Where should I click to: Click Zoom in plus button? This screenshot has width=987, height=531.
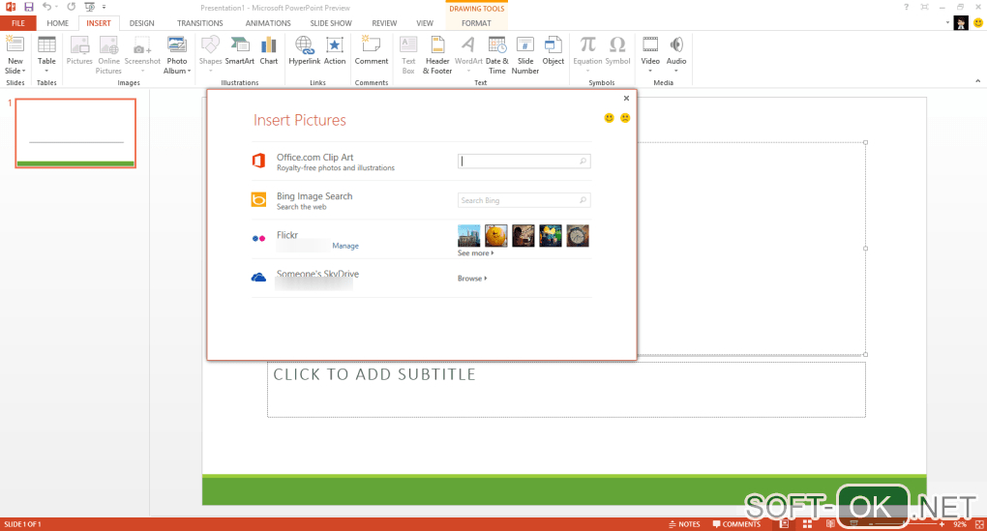point(942,524)
